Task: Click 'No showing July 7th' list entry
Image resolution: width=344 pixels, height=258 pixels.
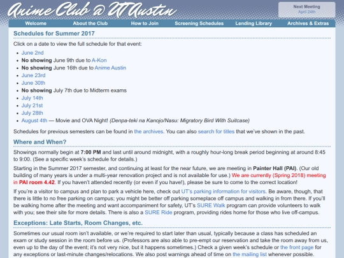Action: [74, 90]
